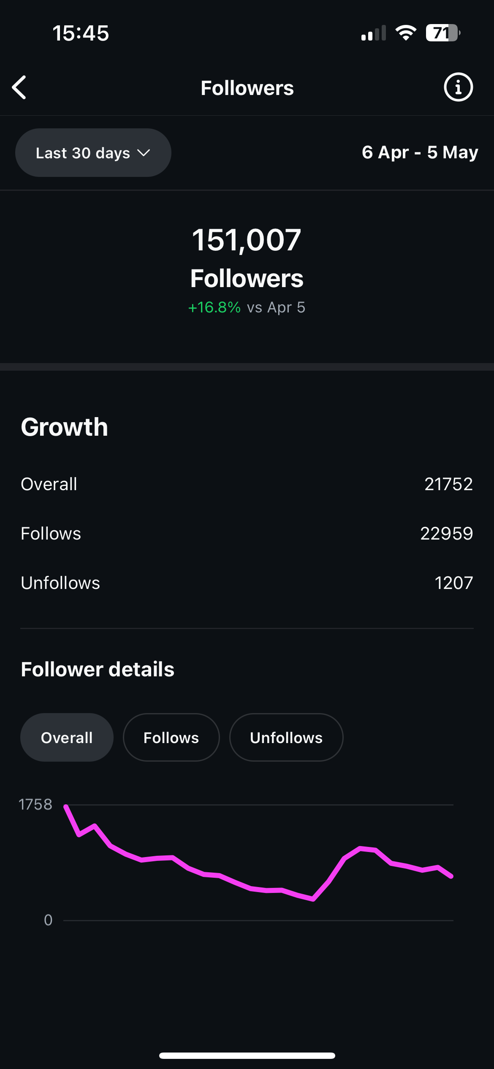The height and width of the screenshot is (1069, 494).
Task: Tap the chart line's starting peak point
Action: [x=66, y=806]
